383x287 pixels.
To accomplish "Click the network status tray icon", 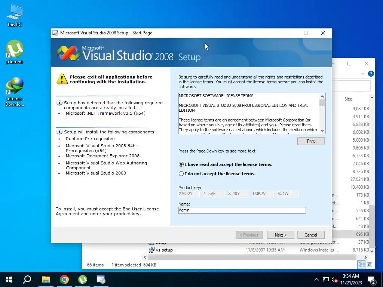I will click(x=326, y=280).
